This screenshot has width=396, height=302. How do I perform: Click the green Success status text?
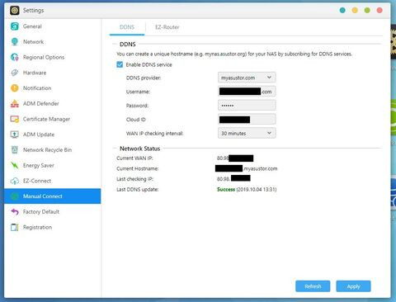click(x=226, y=190)
